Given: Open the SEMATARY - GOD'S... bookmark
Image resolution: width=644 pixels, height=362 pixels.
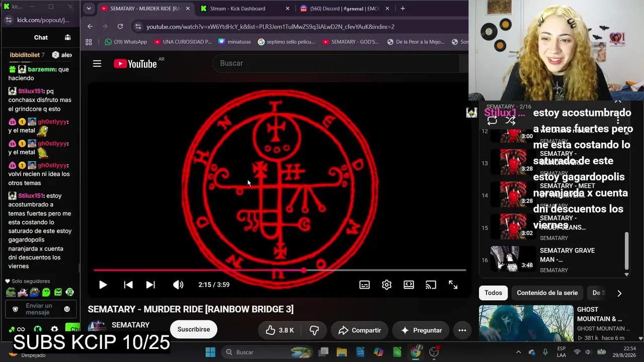Looking at the screenshot, I should pyautogui.click(x=350, y=42).
